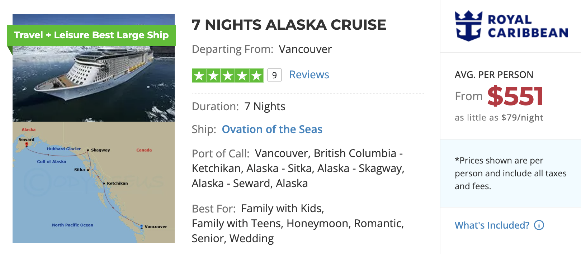Click the fifth green star rating icon
Viewport: 581px width, 254px height.
256,75
